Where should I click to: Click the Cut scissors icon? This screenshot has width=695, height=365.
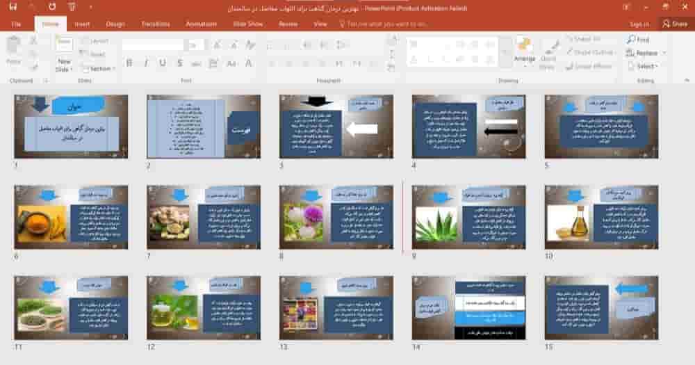pyautogui.click(x=33, y=41)
